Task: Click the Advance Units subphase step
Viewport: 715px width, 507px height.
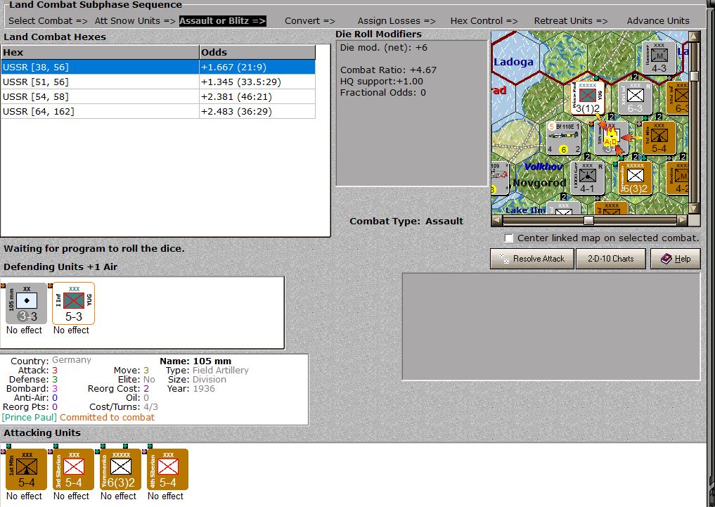Action: click(658, 21)
